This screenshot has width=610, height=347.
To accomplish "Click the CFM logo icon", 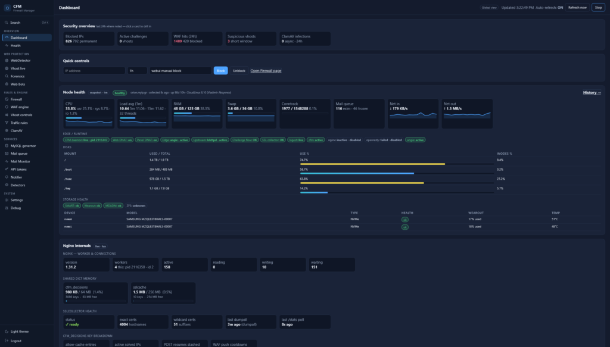I will 7,8.
